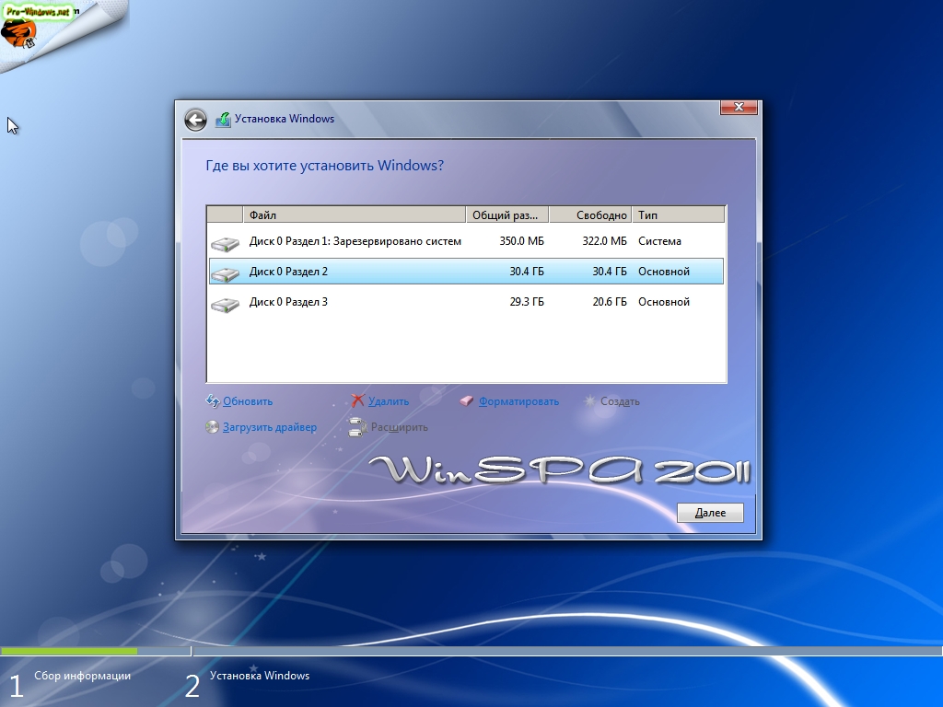Click the refresh arrows icon beside Обновить

pos(213,401)
